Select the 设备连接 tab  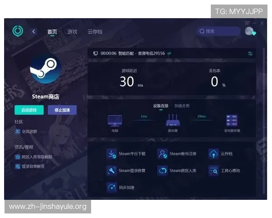click(161, 106)
